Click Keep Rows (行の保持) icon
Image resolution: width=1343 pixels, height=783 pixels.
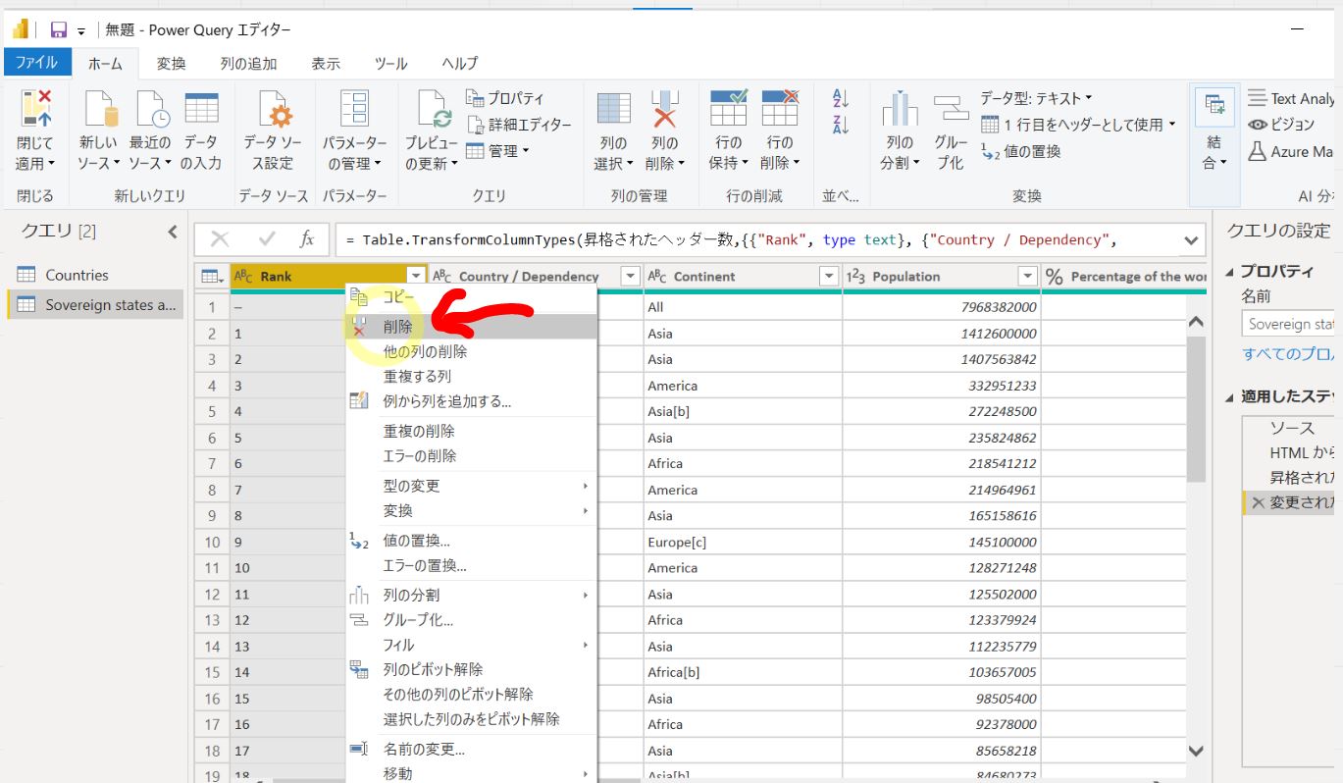pyautogui.click(x=728, y=108)
